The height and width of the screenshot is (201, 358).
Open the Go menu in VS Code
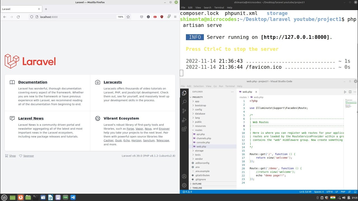pos(215,86)
